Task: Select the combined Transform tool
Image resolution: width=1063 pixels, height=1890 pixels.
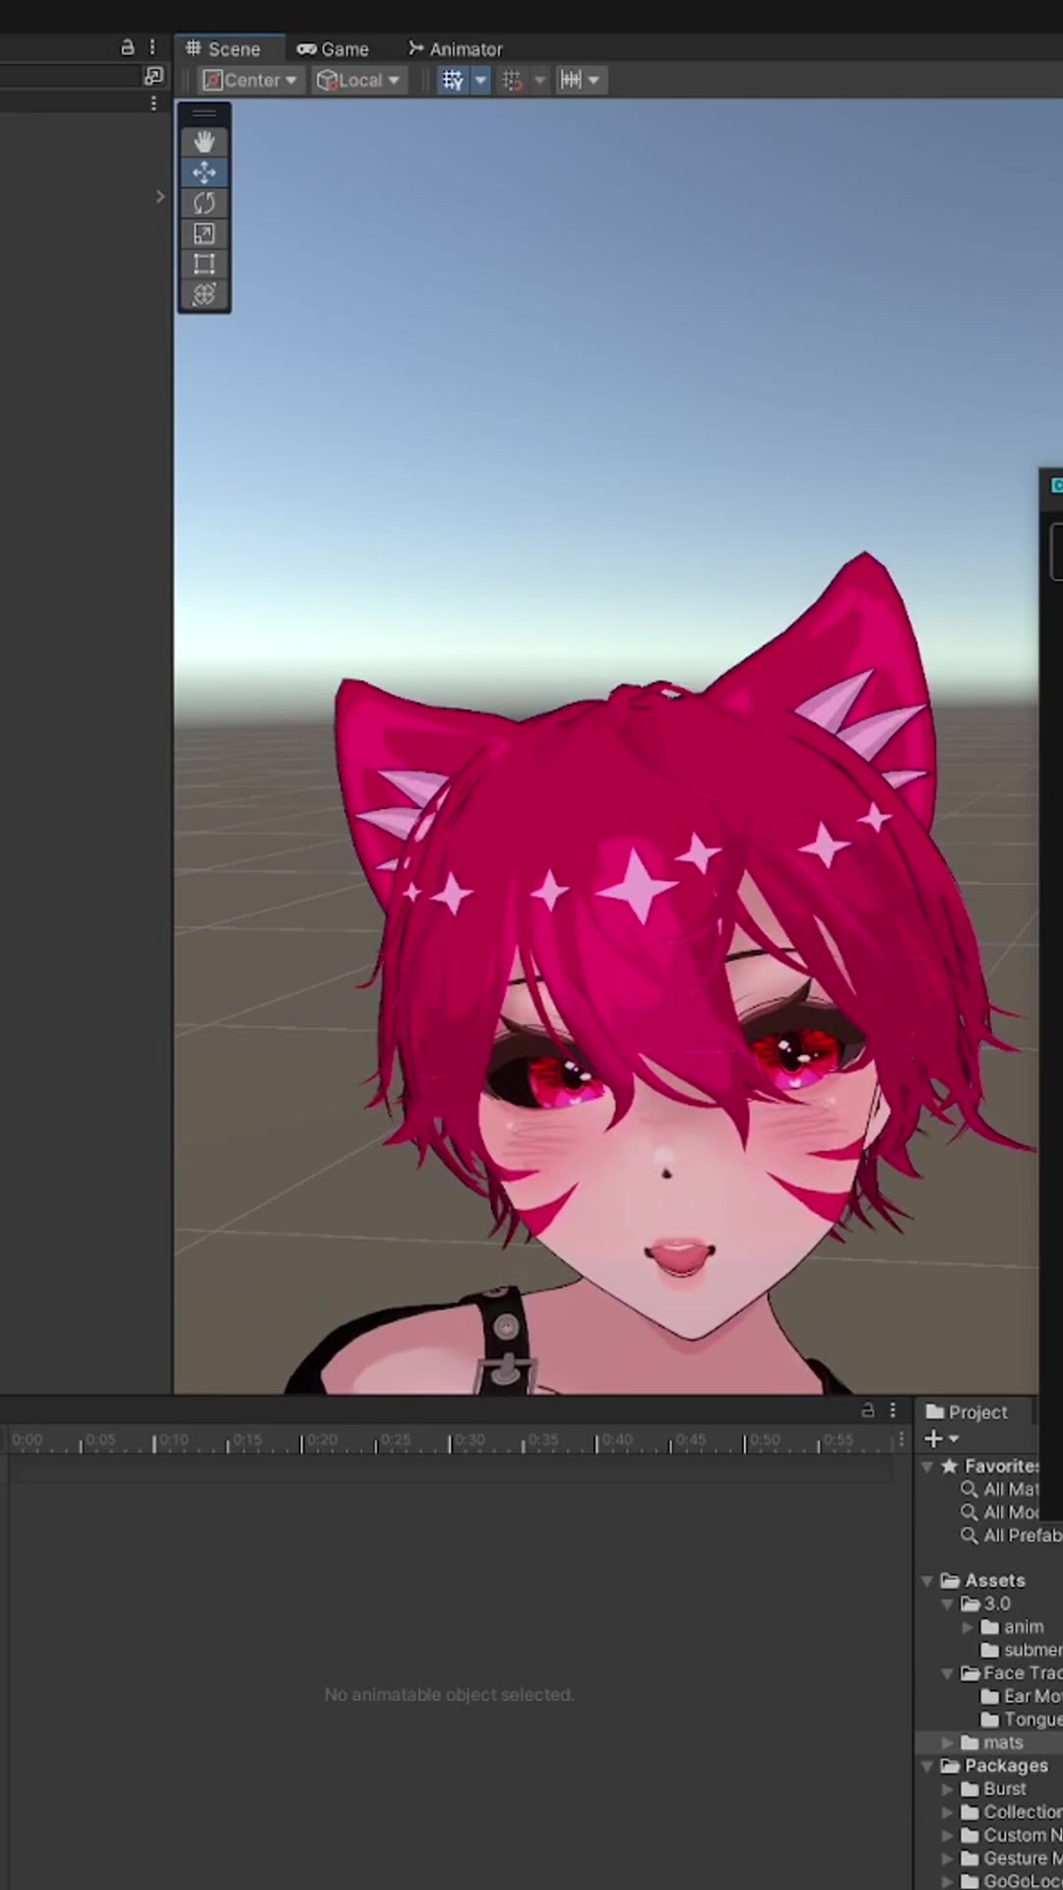Action: pyautogui.click(x=204, y=294)
